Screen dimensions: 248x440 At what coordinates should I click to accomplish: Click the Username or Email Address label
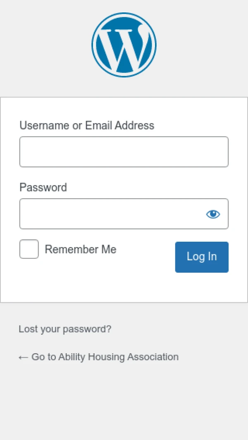(x=87, y=125)
